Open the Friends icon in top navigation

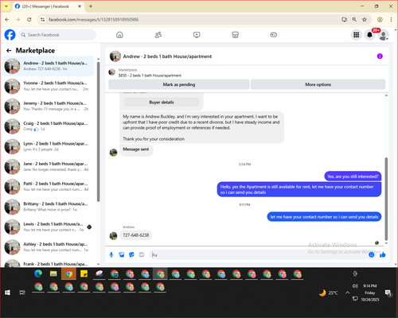[158, 35]
